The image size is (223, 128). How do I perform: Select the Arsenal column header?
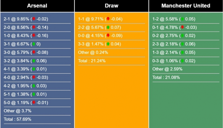click(37, 6)
